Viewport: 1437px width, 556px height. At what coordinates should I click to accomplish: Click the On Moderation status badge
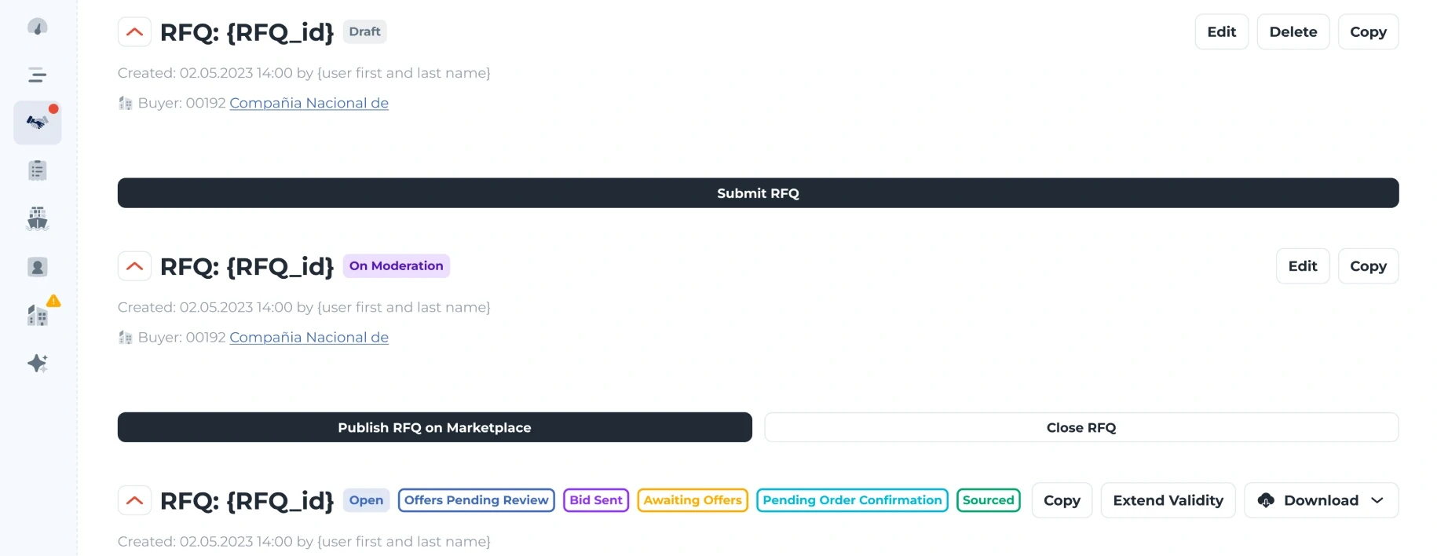click(x=396, y=265)
